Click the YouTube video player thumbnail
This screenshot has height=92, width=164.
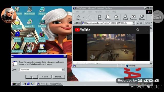tap(111, 47)
